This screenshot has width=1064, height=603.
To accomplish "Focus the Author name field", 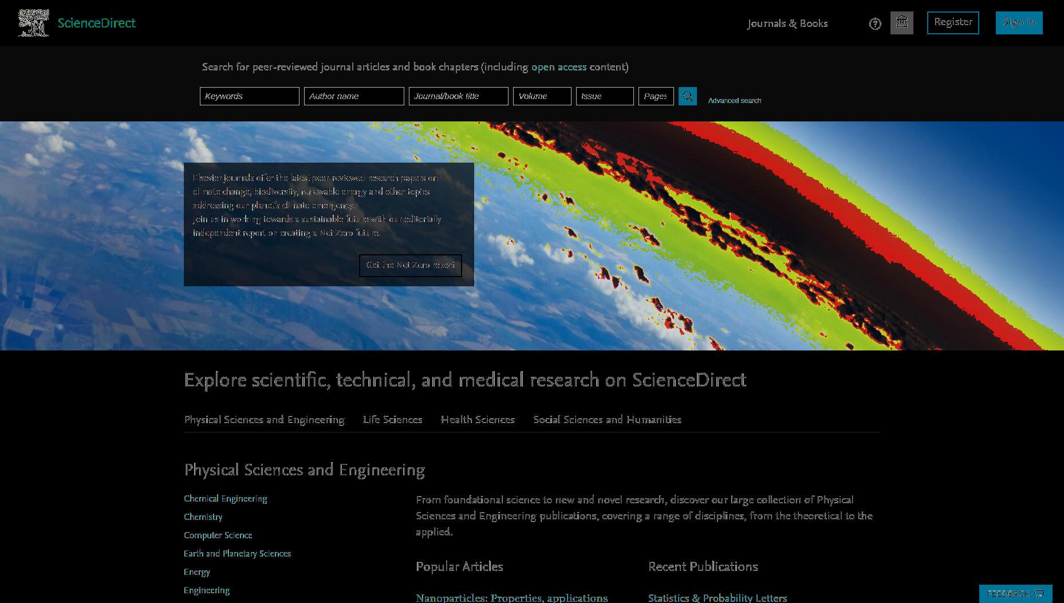I will click(x=354, y=96).
